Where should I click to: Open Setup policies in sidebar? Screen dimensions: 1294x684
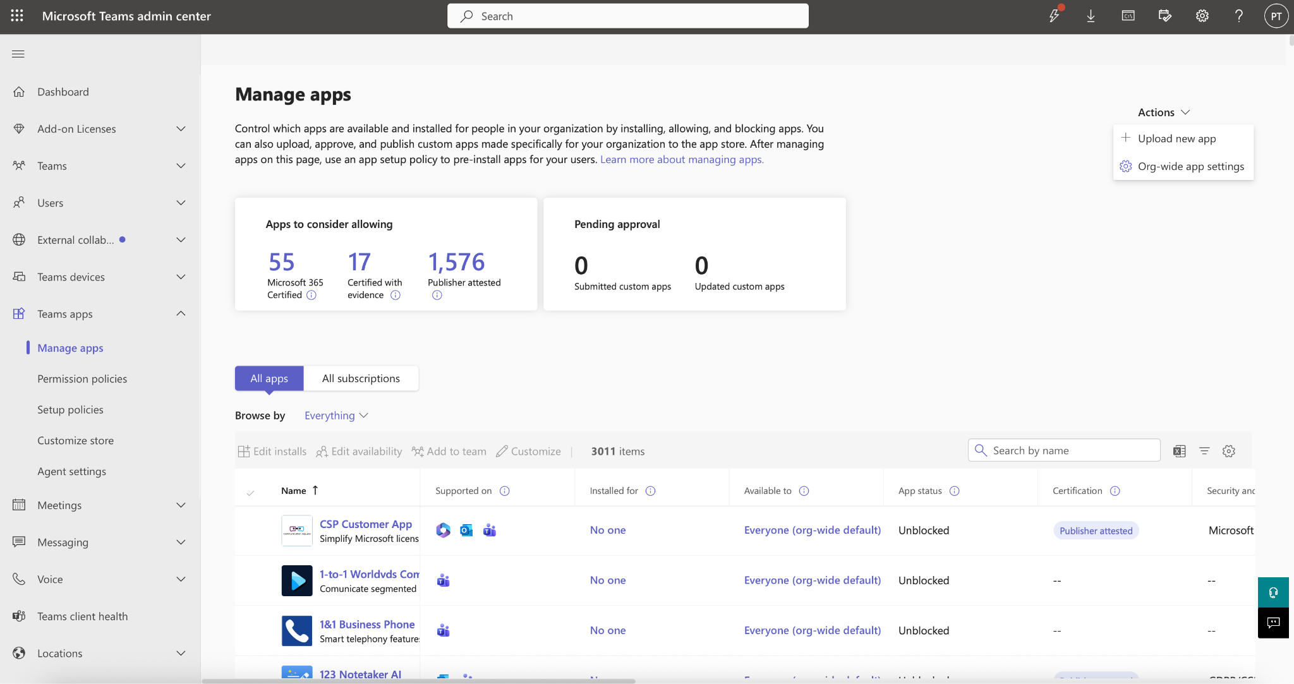[70, 410]
